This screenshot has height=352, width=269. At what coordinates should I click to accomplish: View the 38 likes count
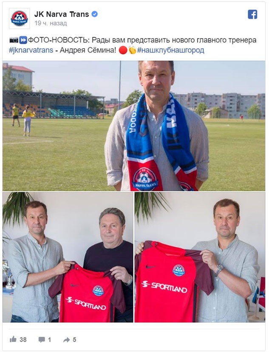(x=23, y=339)
